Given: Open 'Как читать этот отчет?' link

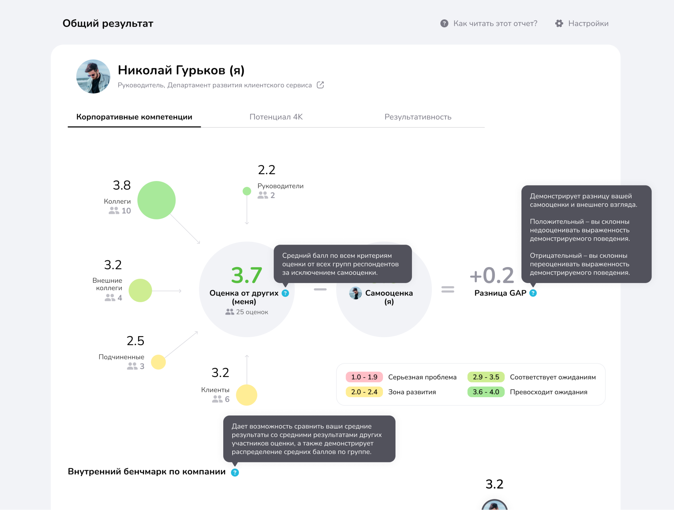Looking at the screenshot, I should pyautogui.click(x=495, y=24).
